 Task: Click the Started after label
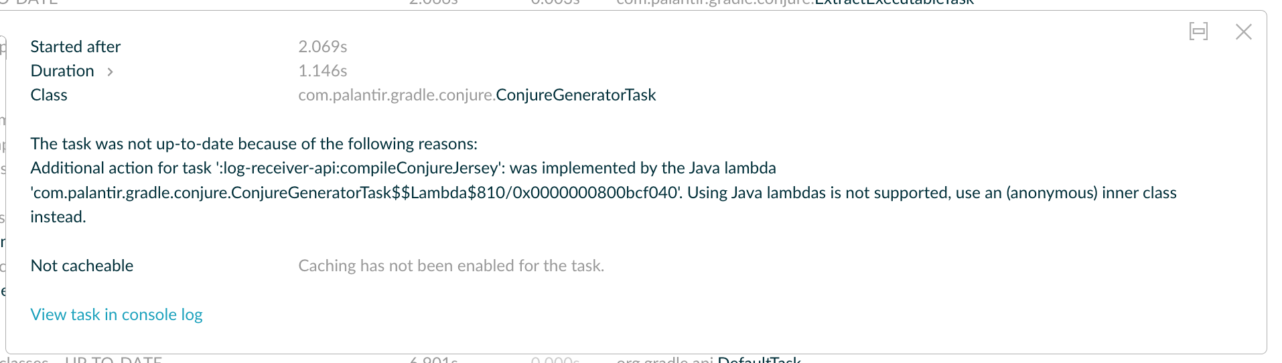[76, 47]
